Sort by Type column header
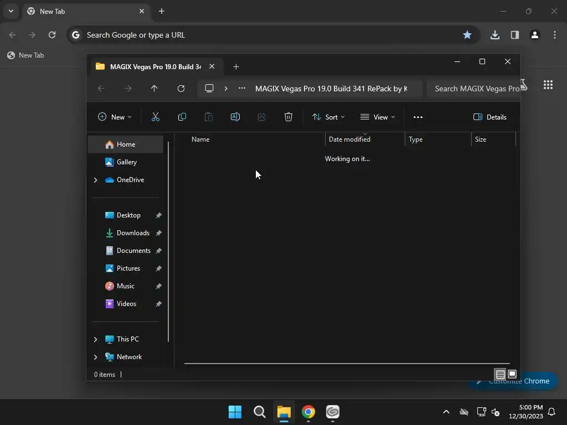The image size is (567, 425). (438, 139)
